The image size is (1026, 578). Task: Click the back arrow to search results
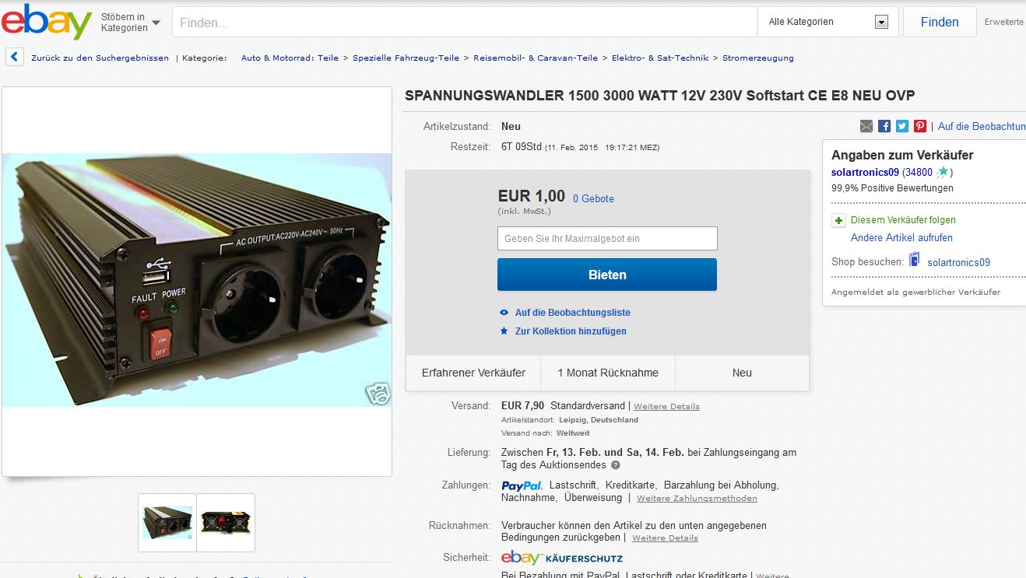[x=15, y=57]
